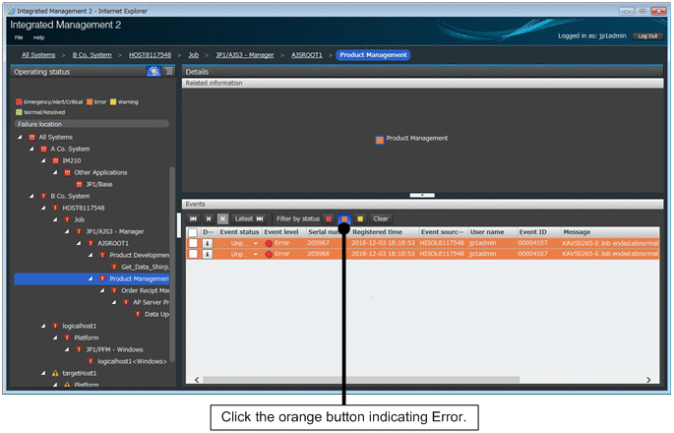Open the File menu
Image resolution: width=674 pixels, height=433 pixels.
click(x=19, y=37)
